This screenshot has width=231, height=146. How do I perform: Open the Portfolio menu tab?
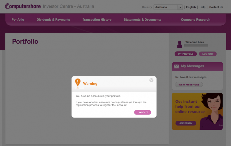tap(18, 20)
